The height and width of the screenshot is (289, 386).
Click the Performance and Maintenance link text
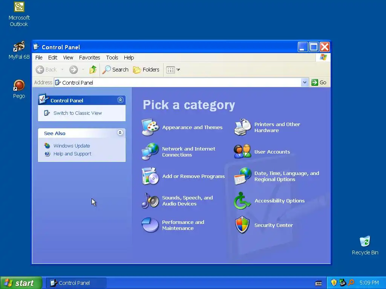tap(183, 225)
